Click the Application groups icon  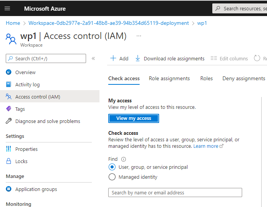pos(9,189)
